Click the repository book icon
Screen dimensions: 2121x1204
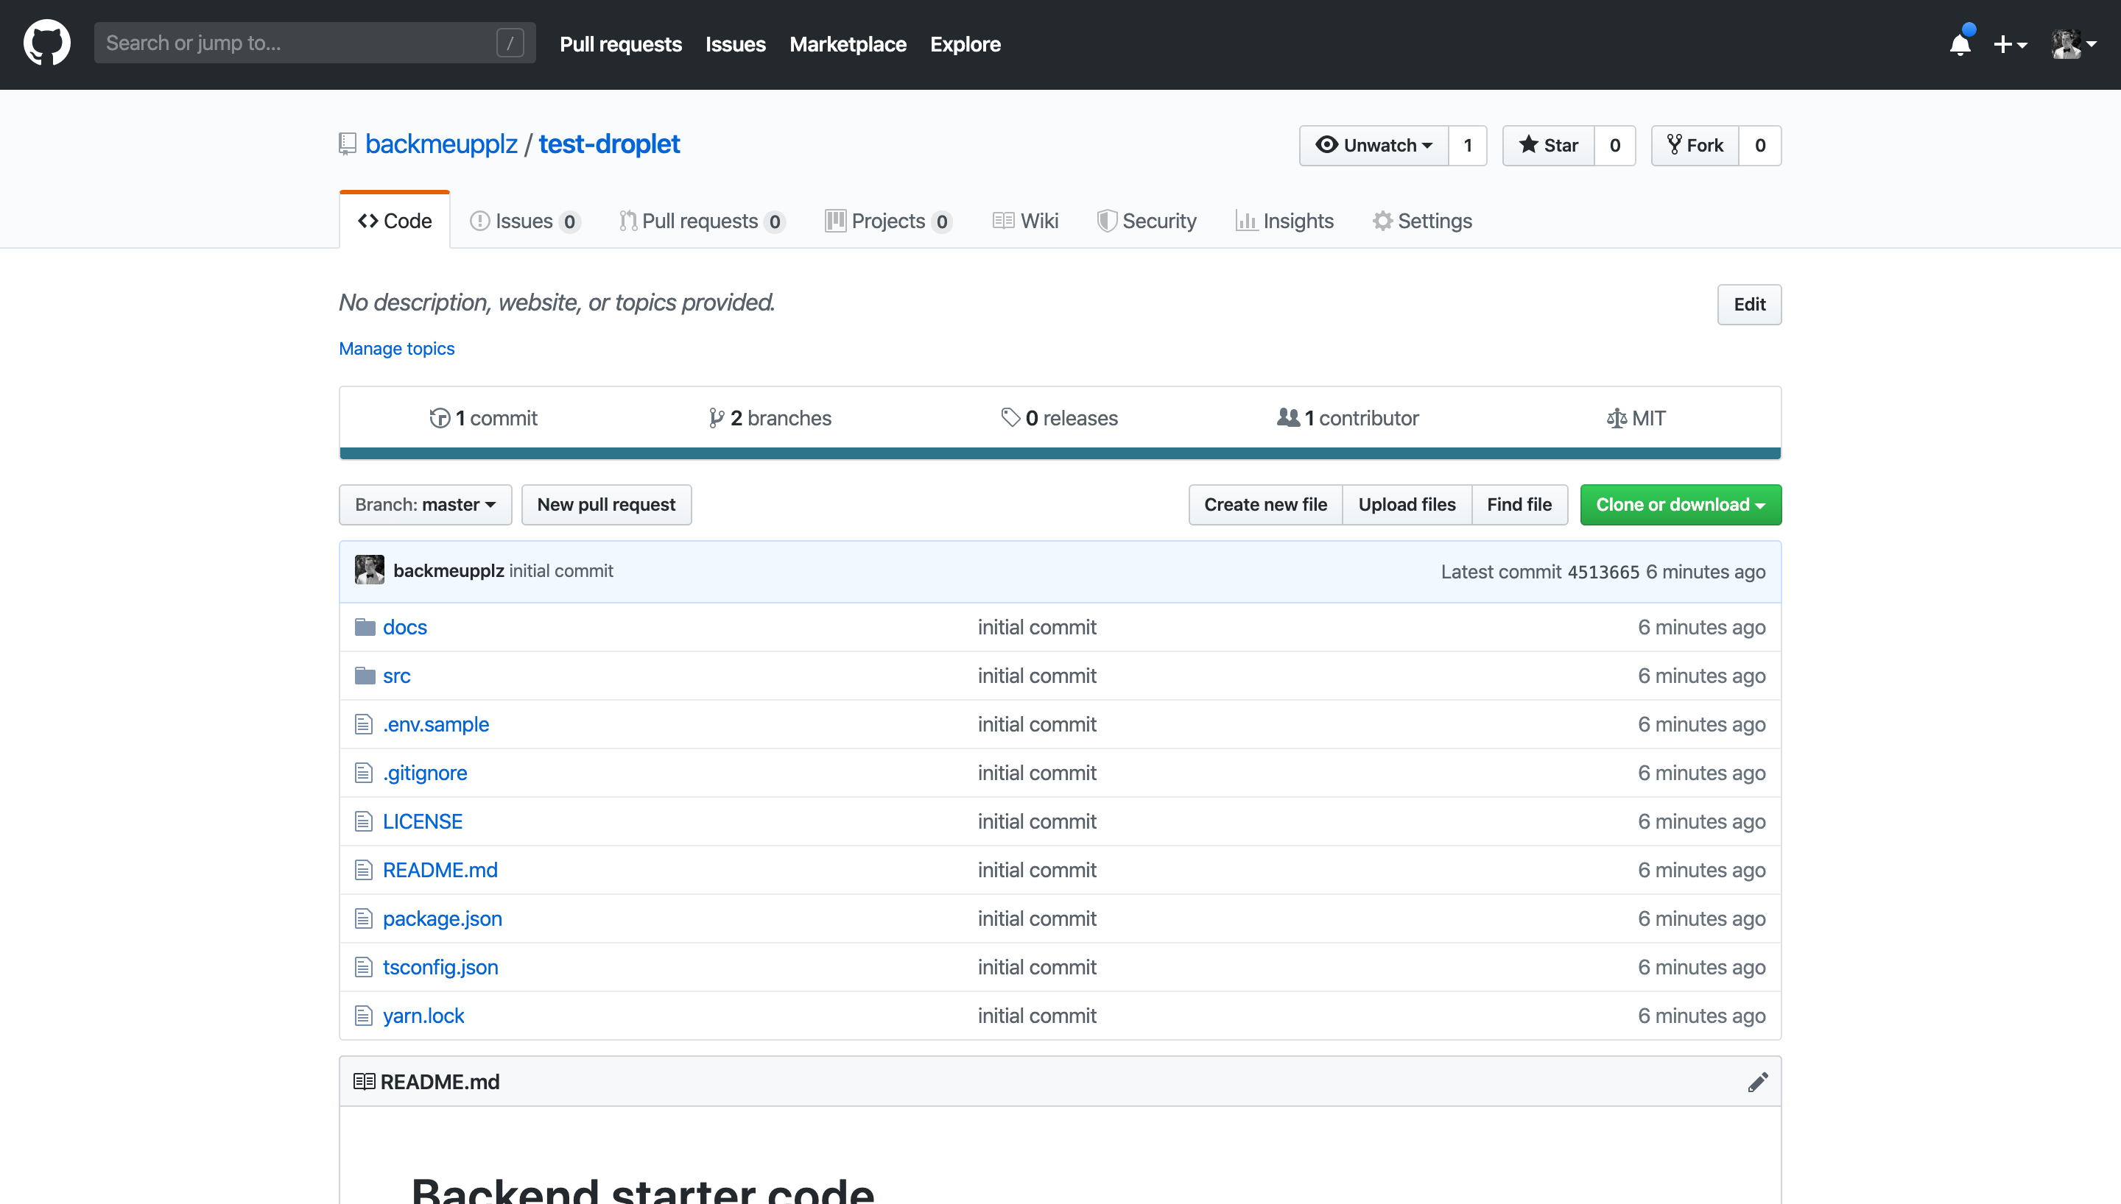348,144
